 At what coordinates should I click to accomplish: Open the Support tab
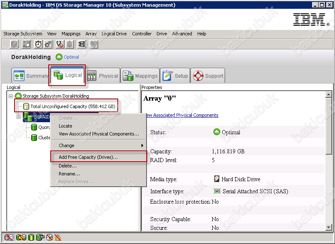pyautogui.click(x=208, y=76)
